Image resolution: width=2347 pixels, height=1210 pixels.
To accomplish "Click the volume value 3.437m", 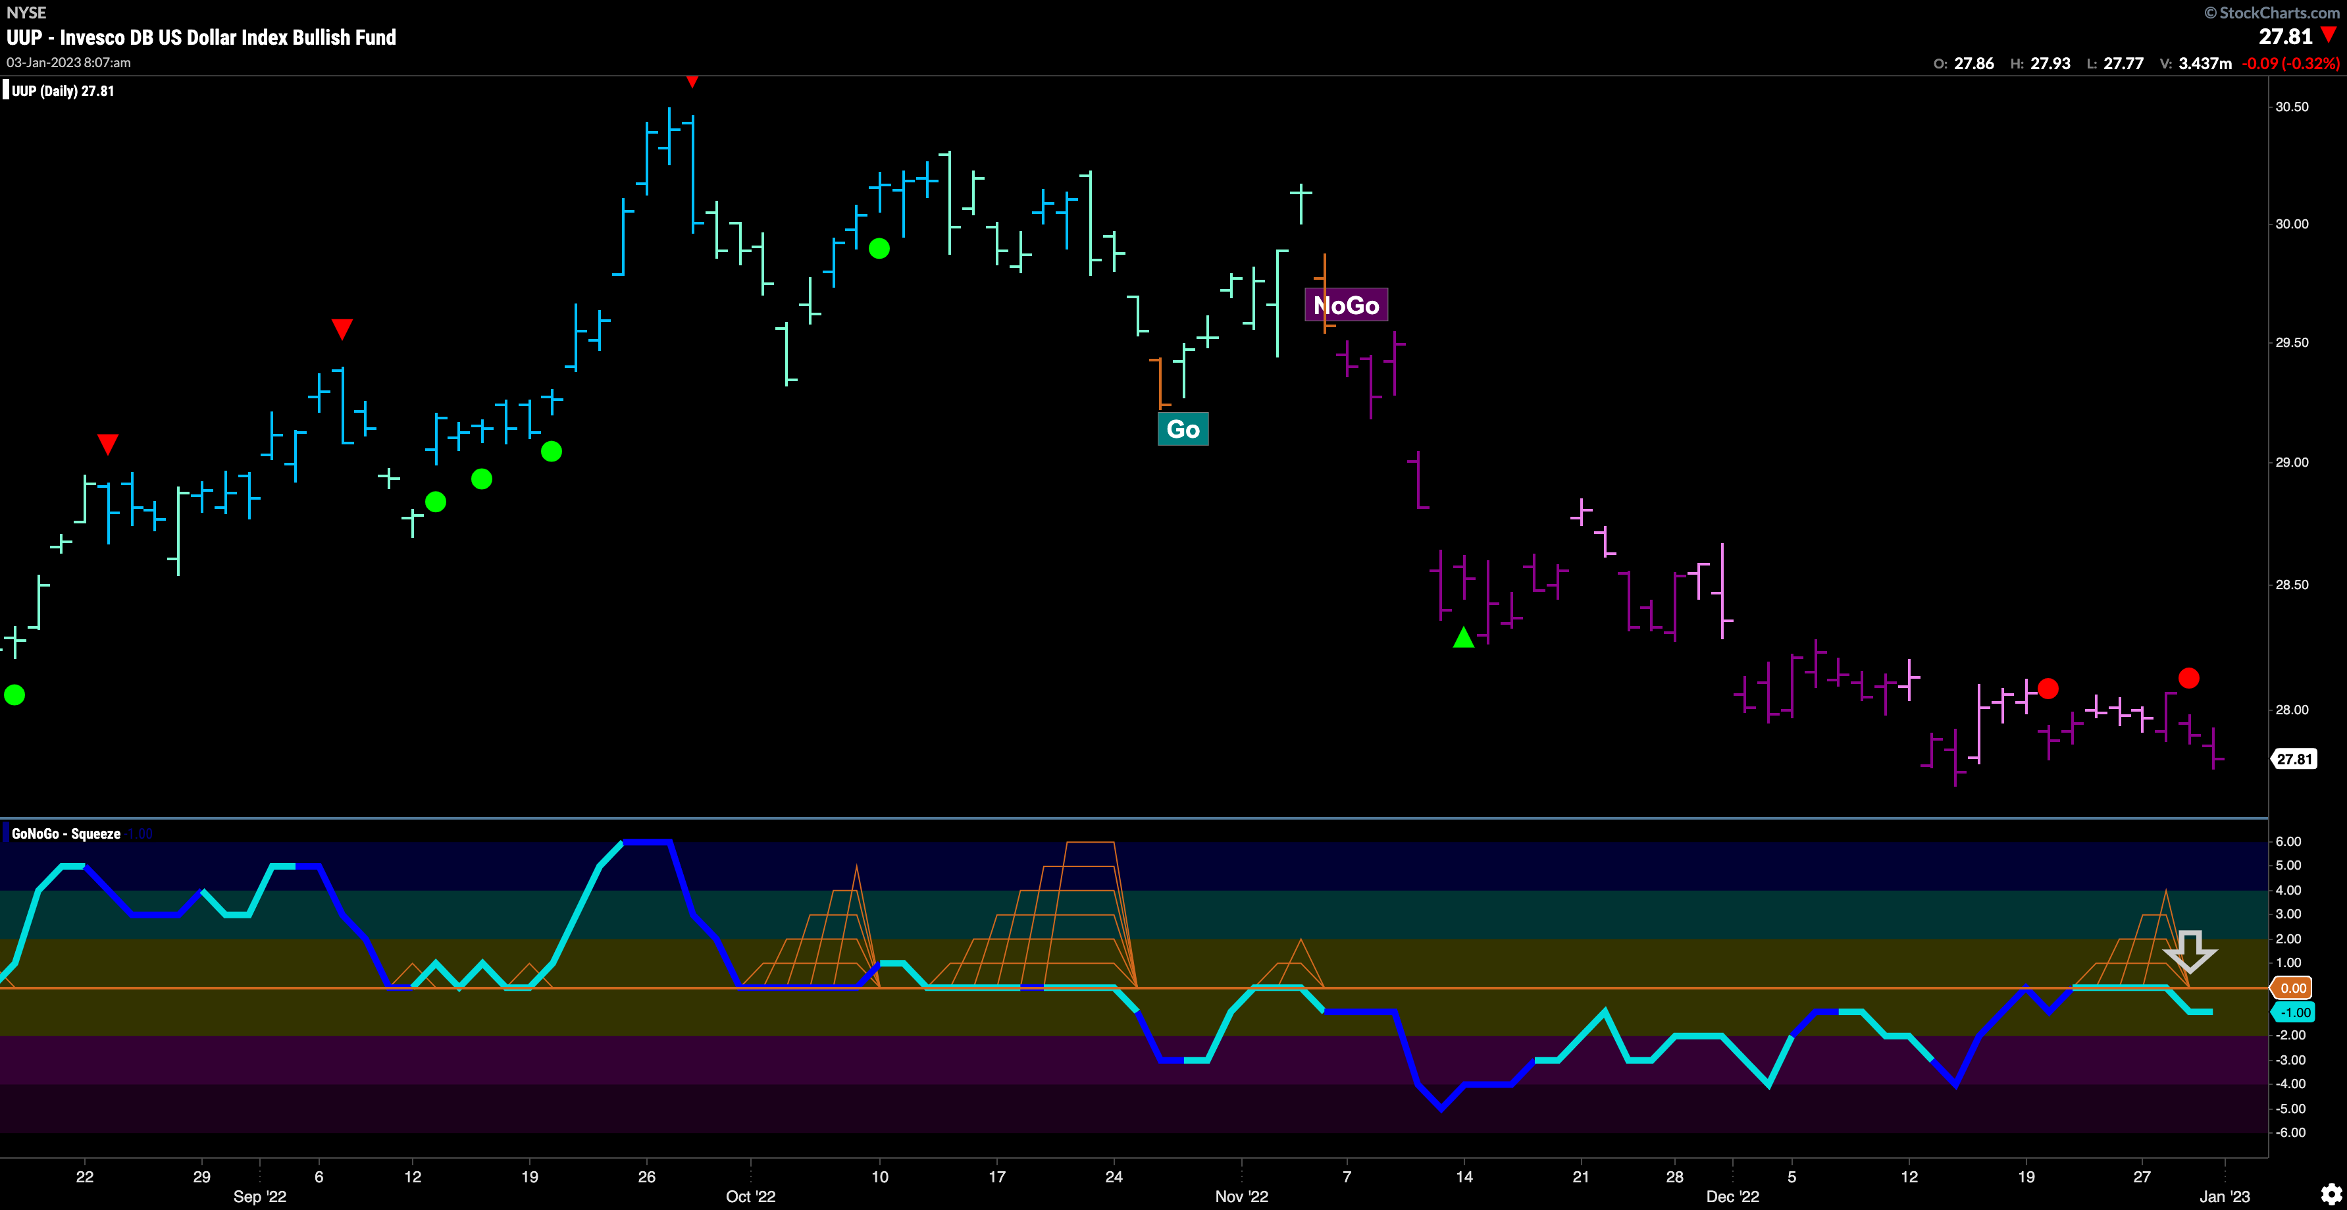I will point(2205,64).
